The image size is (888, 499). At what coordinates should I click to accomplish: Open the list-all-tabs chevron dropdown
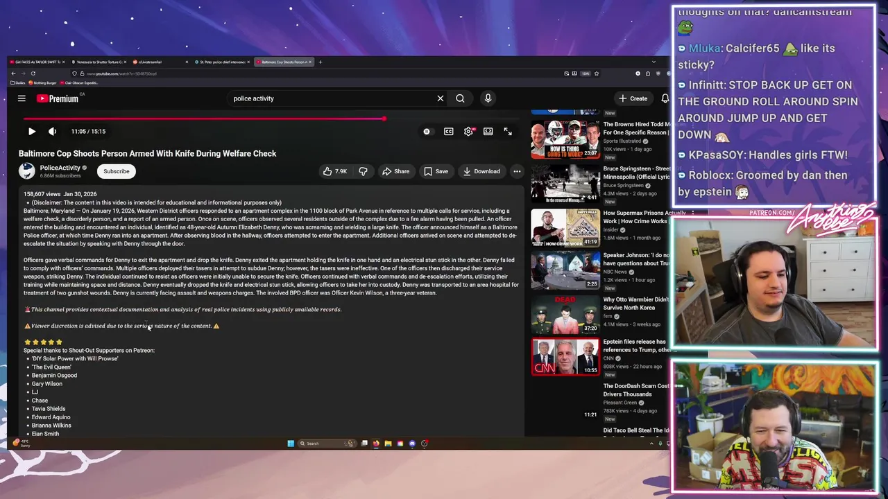(x=654, y=62)
